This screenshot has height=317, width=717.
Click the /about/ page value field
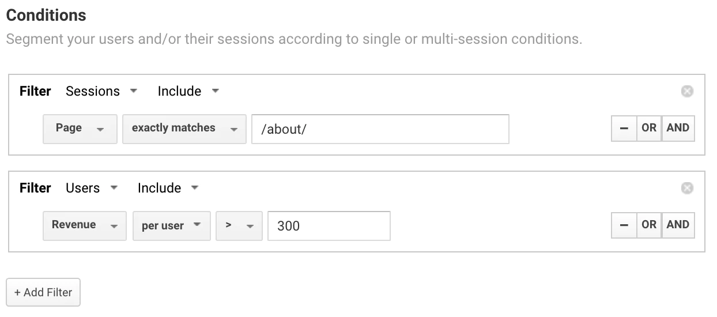(x=380, y=129)
